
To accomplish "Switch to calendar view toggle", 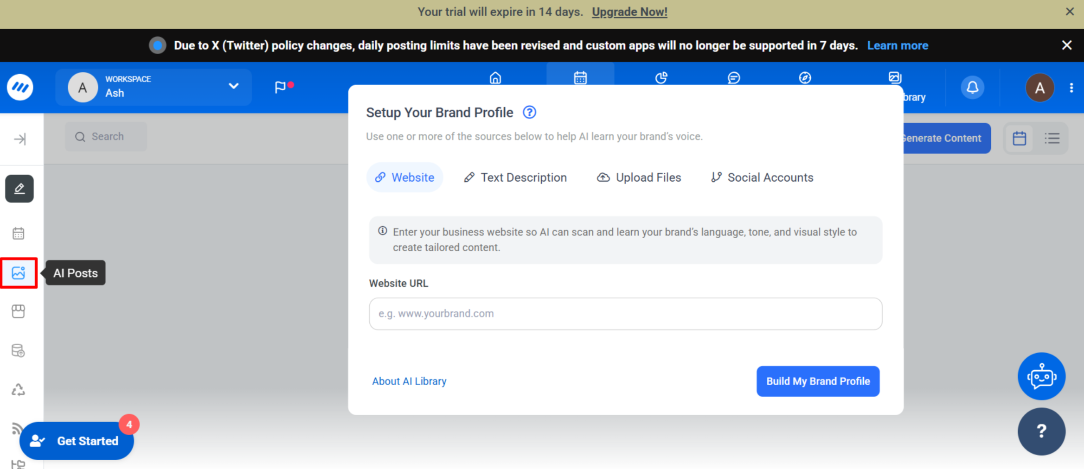I will [1019, 138].
